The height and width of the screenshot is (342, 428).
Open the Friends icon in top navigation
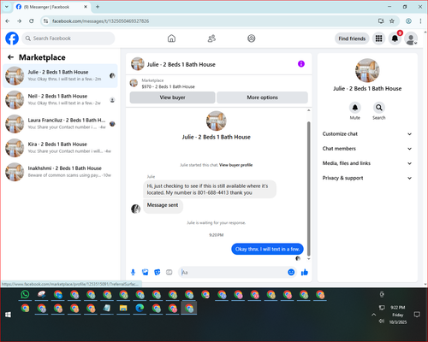click(x=211, y=38)
